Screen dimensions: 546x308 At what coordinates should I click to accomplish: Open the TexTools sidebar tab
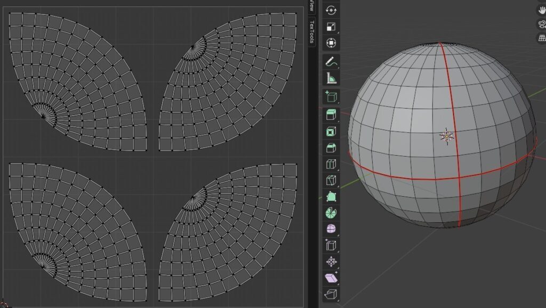pos(312,31)
